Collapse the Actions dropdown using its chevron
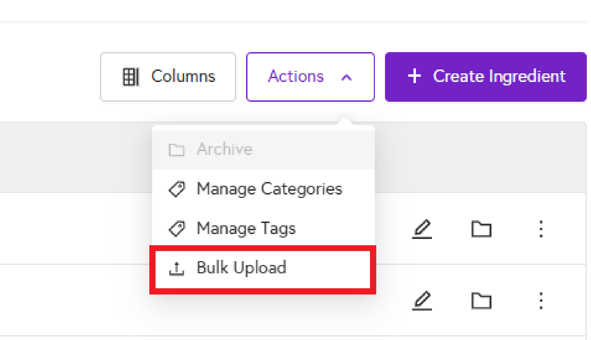Image resolution: width=591 pixels, height=340 pixels. pyautogui.click(x=346, y=77)
